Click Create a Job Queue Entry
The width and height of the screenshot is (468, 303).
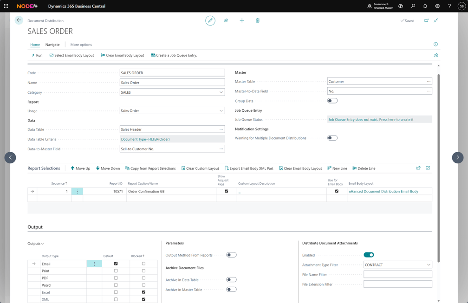[174, 56]
